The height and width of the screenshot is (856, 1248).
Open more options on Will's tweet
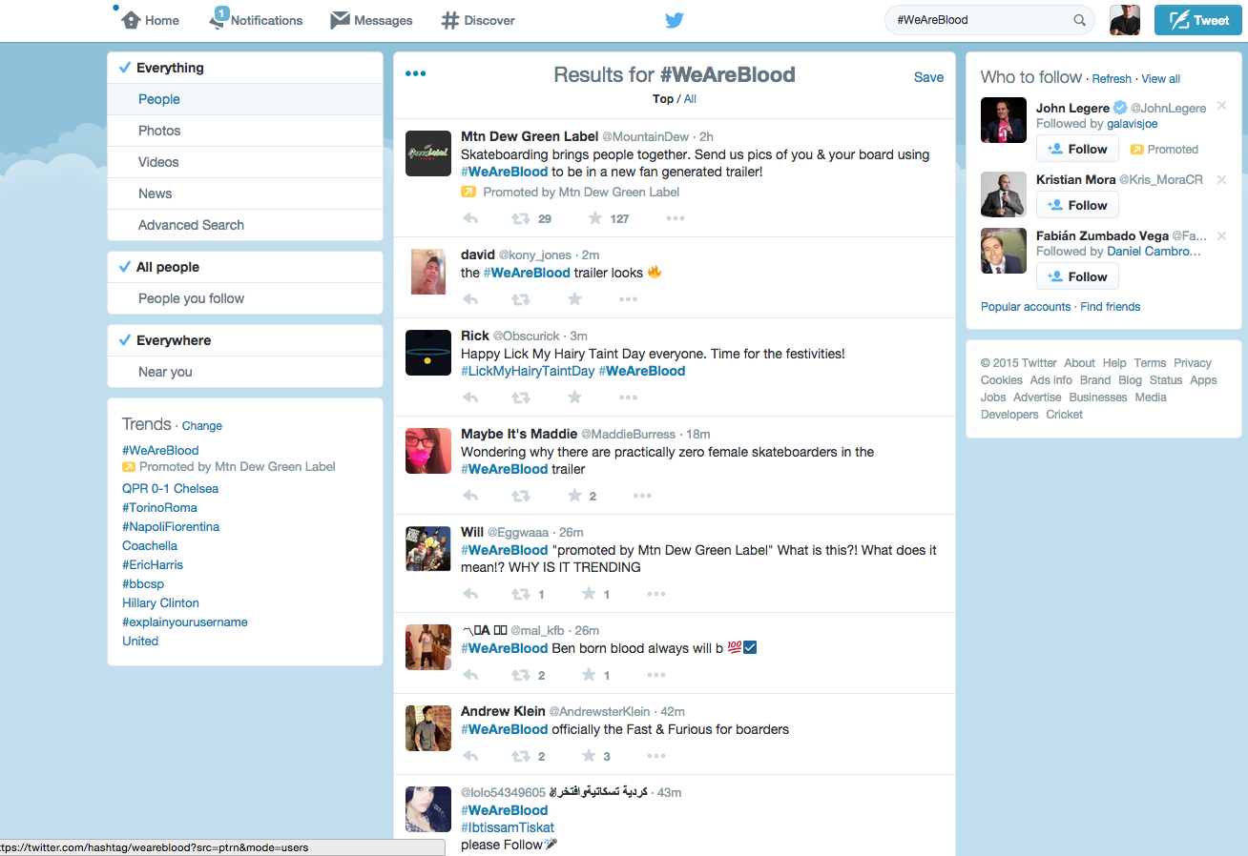656,594
